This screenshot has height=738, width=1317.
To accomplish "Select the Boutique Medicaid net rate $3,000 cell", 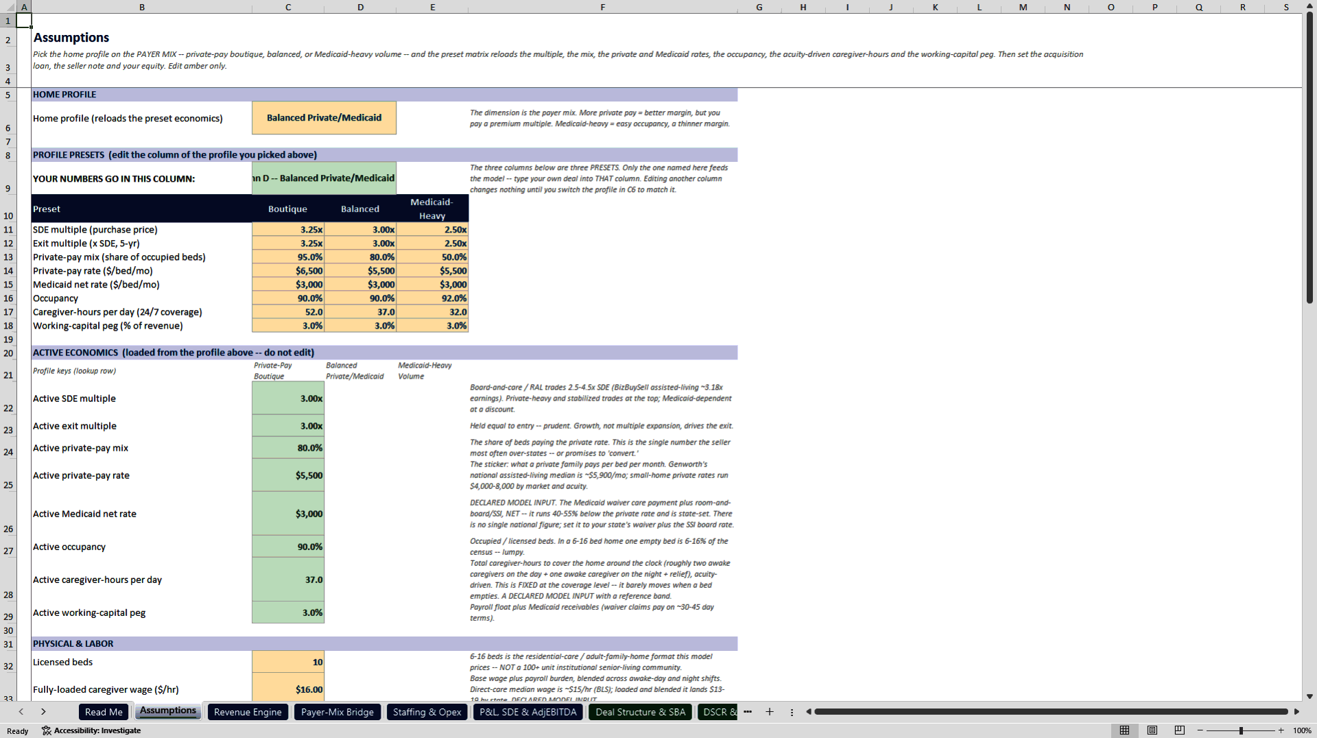I will pyautogui.click(x=288, y=285).
